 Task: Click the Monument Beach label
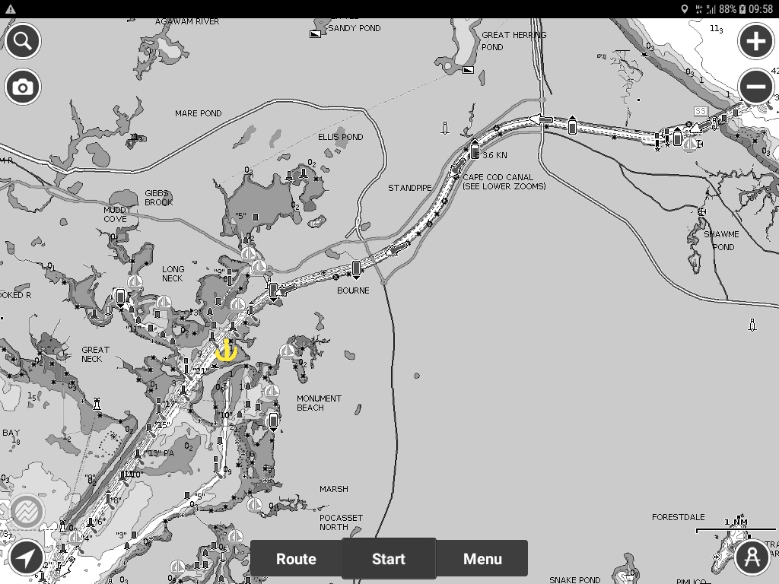click(x=319, y=403)
